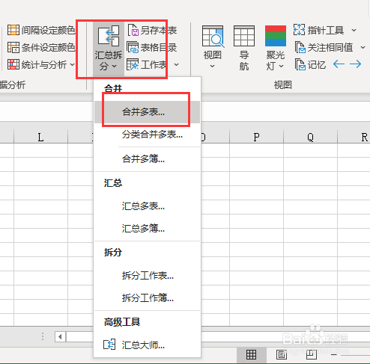Image resolution: width=370 pixels, height=364 pixels.
Task: Click the 表格目录 label
Action: tap(159, 48)
